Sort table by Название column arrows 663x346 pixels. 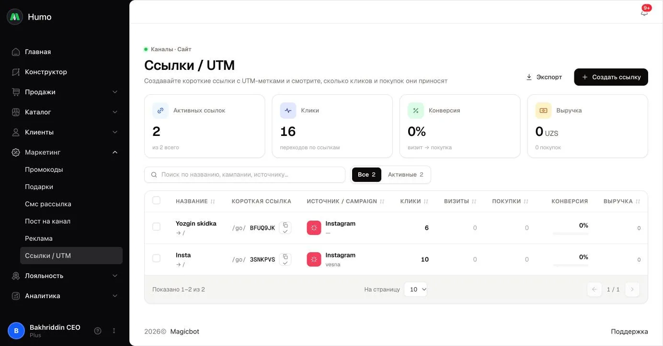(x=213, y=201)
